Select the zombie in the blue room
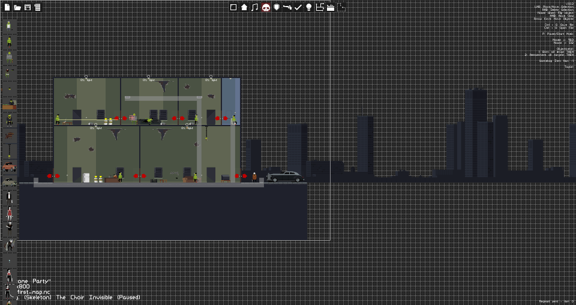 pos(233,120)
